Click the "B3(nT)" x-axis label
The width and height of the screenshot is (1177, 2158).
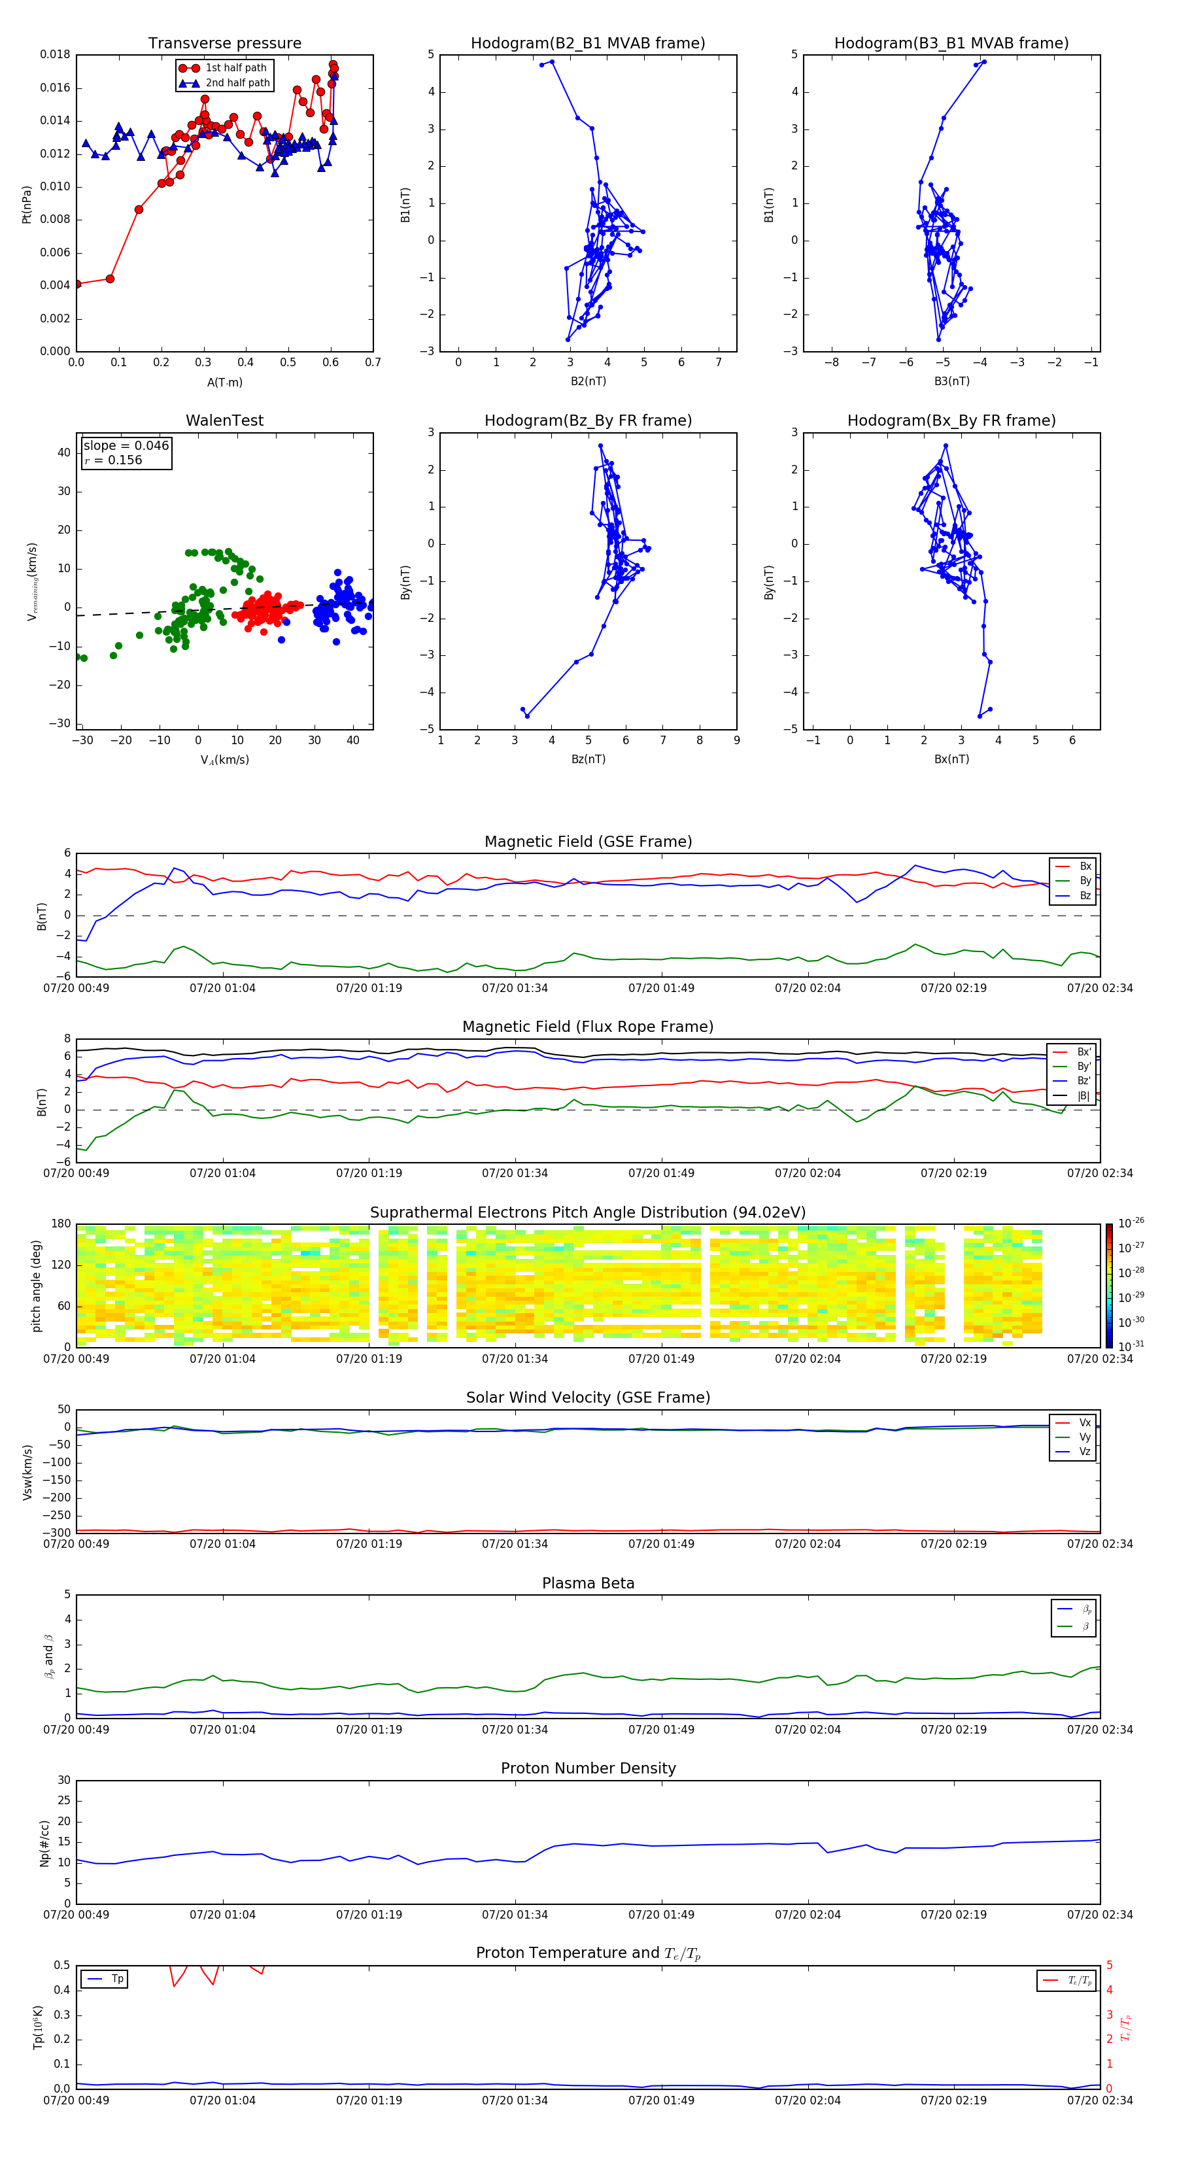click(x=951, y=381)
